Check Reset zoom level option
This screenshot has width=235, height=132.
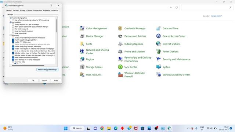tap(13, 33)
